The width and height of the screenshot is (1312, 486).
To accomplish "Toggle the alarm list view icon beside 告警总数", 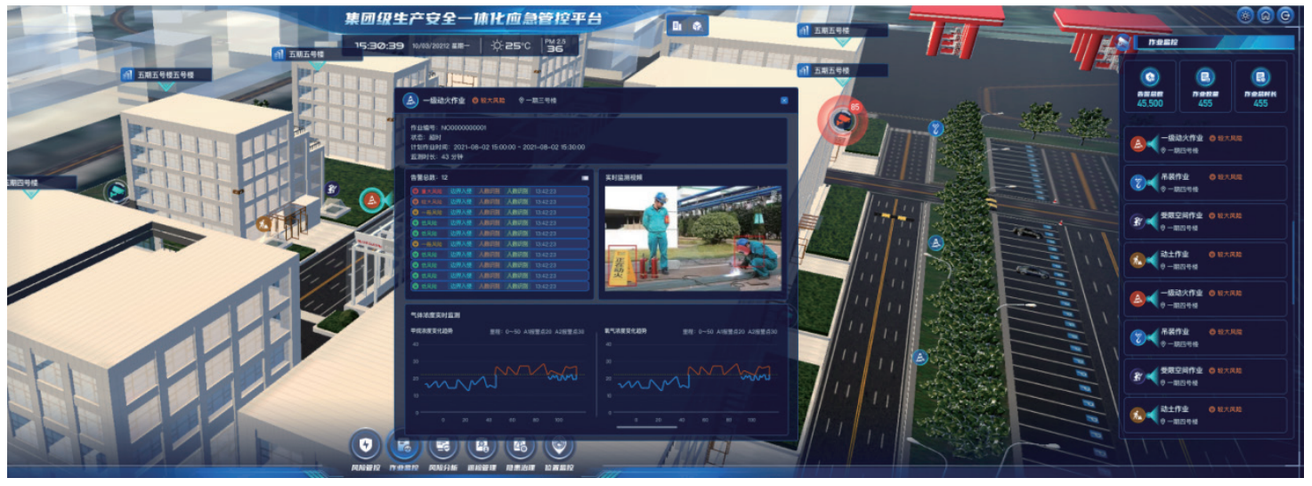I will (x=585, y=177).
